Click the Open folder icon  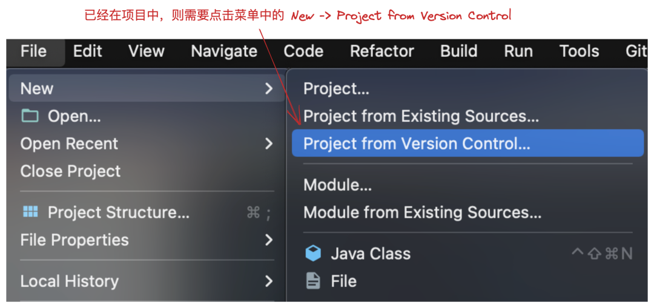pos(30,116)
